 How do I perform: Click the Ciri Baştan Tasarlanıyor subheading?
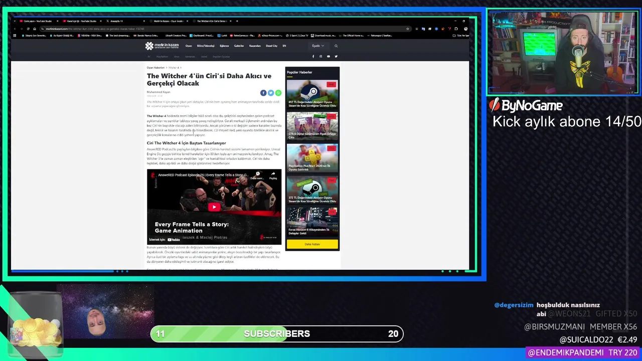[186, 143]
